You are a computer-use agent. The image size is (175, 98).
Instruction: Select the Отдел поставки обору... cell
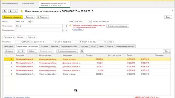(x=49, y=74)
